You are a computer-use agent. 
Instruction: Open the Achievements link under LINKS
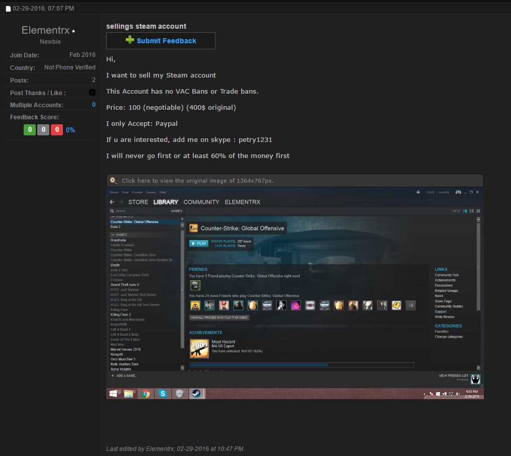tap(445, 280)
